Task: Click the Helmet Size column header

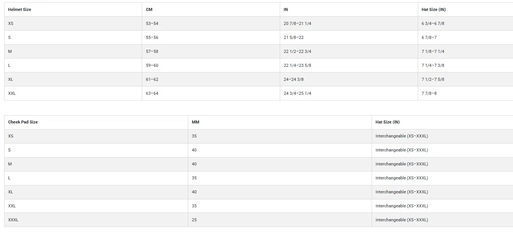Action: click(20, 9)
